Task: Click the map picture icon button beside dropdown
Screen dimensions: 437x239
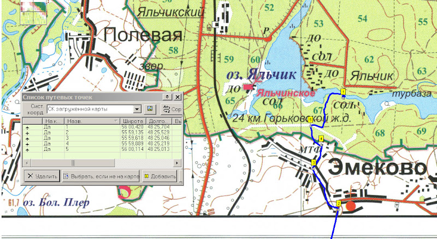Action: coord(150,109)
